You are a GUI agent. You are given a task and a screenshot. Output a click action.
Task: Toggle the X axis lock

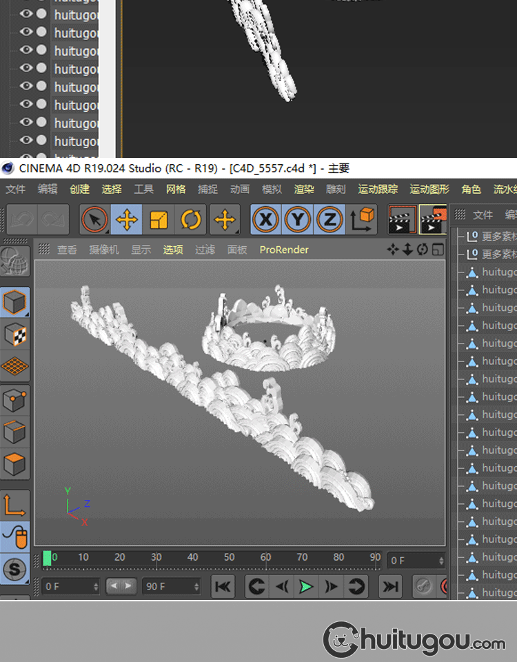pos(265,220)
